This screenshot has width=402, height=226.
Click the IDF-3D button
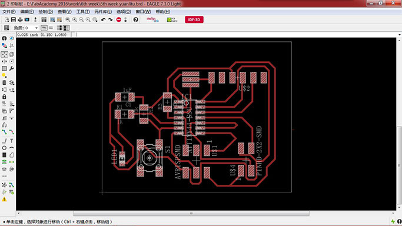coord(194,20)
